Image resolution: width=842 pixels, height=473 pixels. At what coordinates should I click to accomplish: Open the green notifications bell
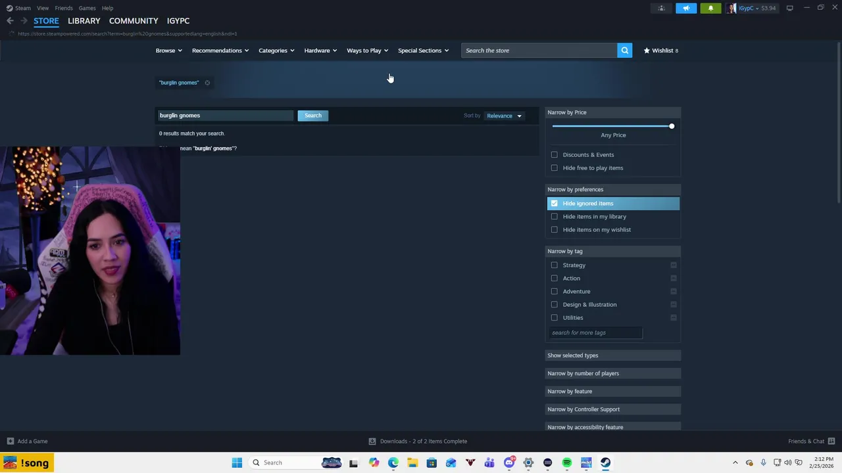[x=710, y=8]
